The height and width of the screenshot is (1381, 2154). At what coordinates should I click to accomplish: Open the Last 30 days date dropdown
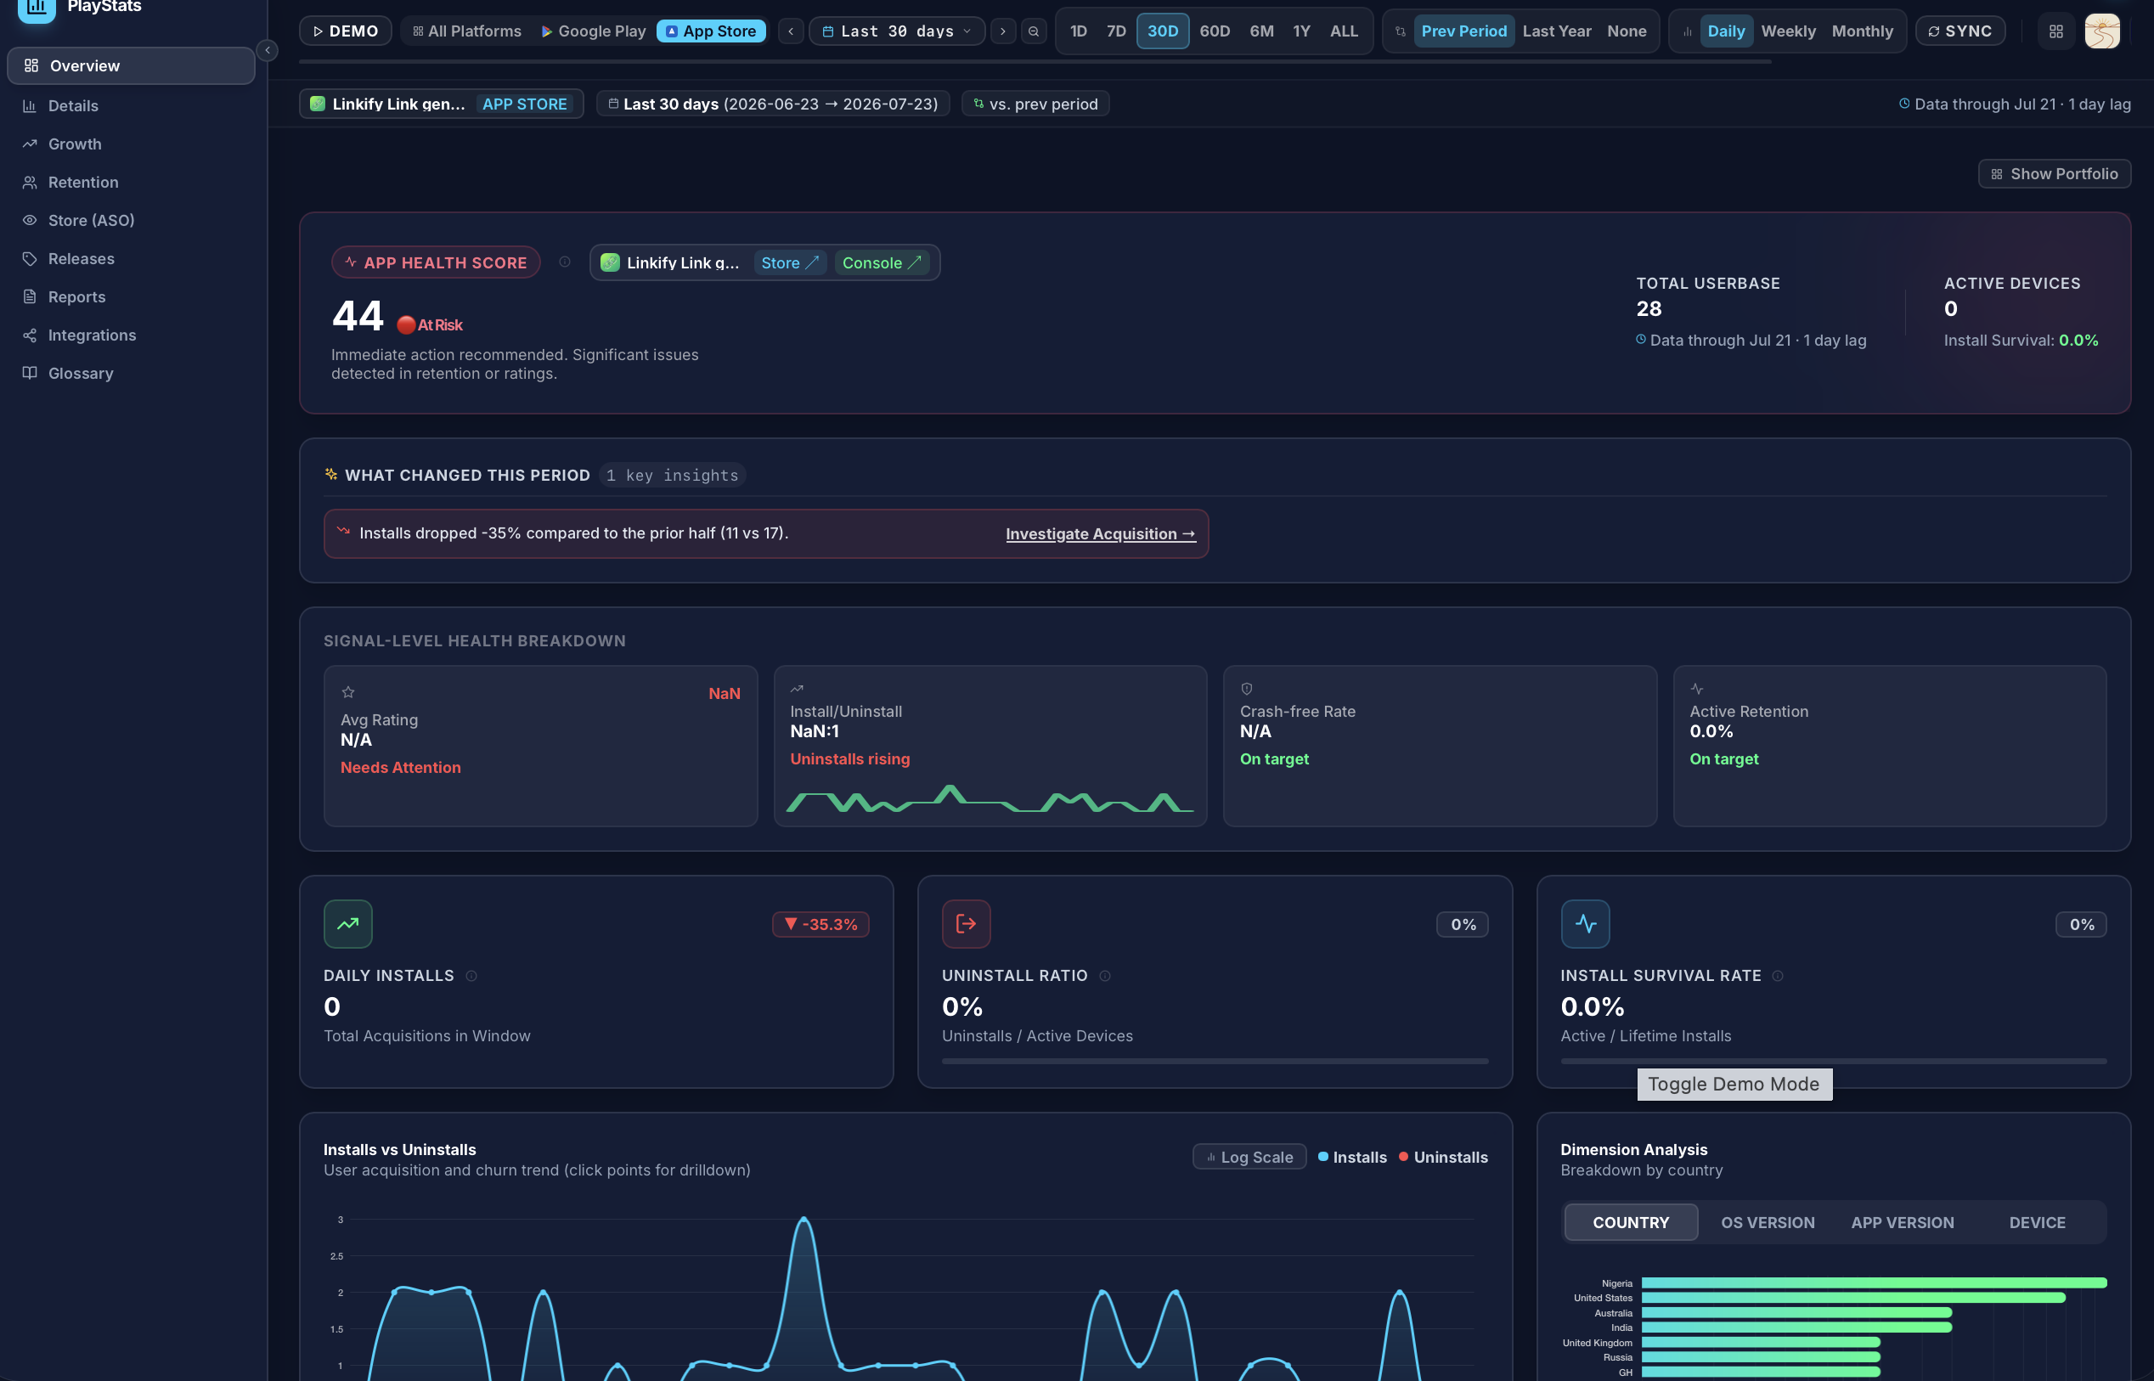point(897,31)
